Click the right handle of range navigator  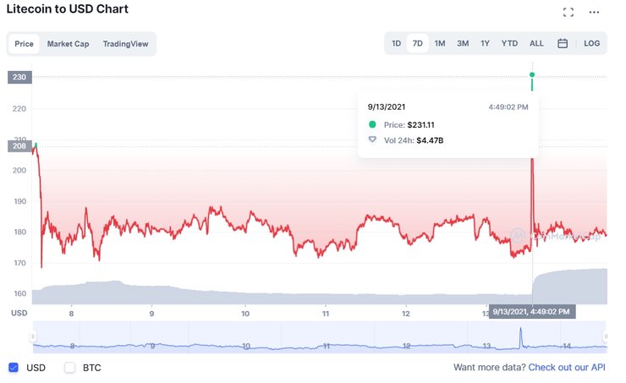[x=607, y=336]
